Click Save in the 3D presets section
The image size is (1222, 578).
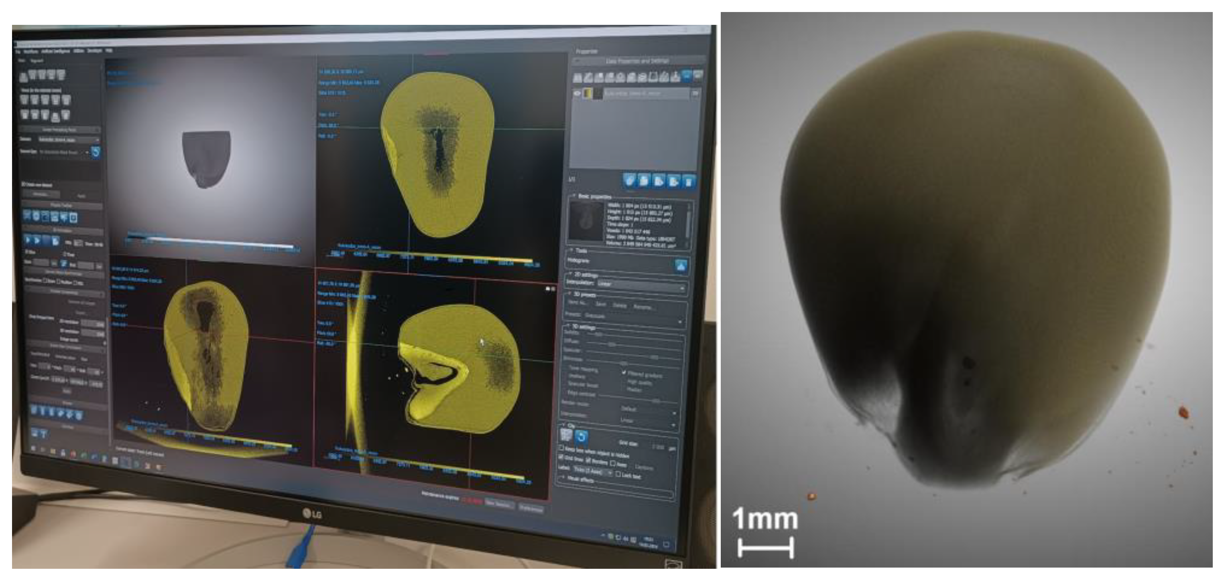pyautogui.click(x=600, y=304)
